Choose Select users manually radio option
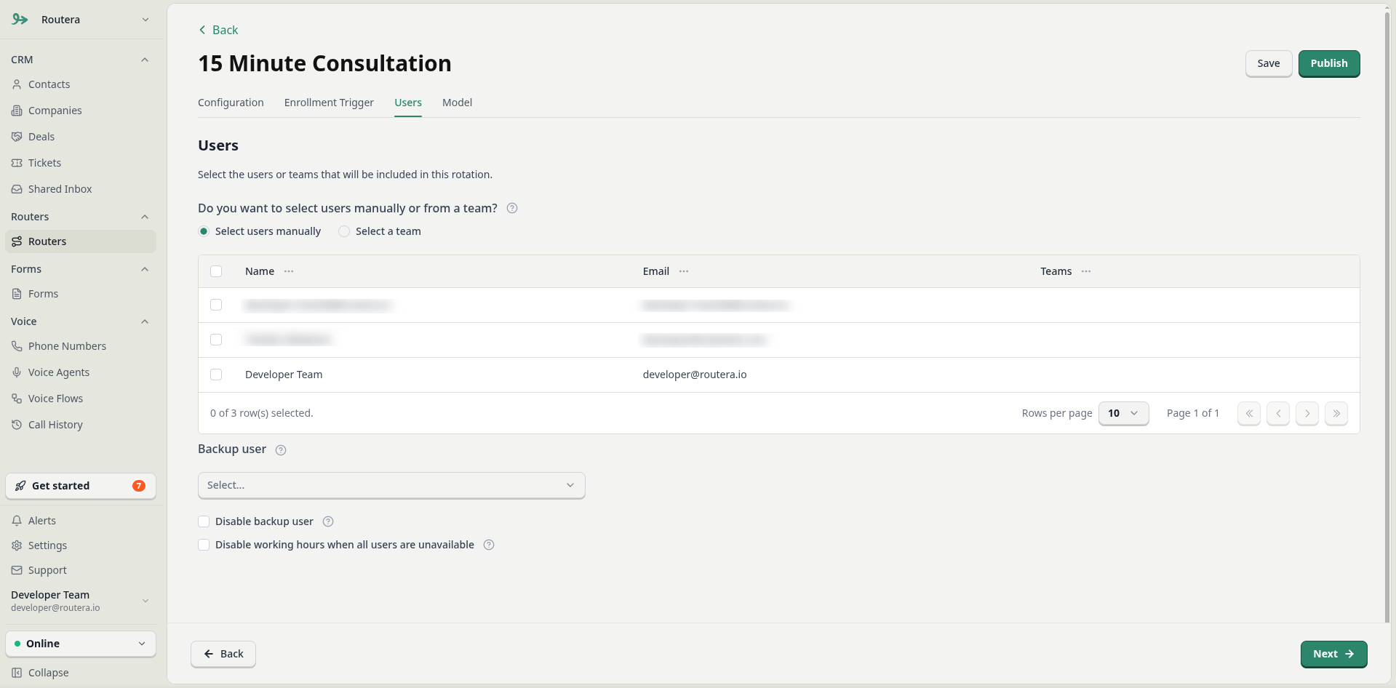Screen dimensions: 1396x688 pos(204,231)
